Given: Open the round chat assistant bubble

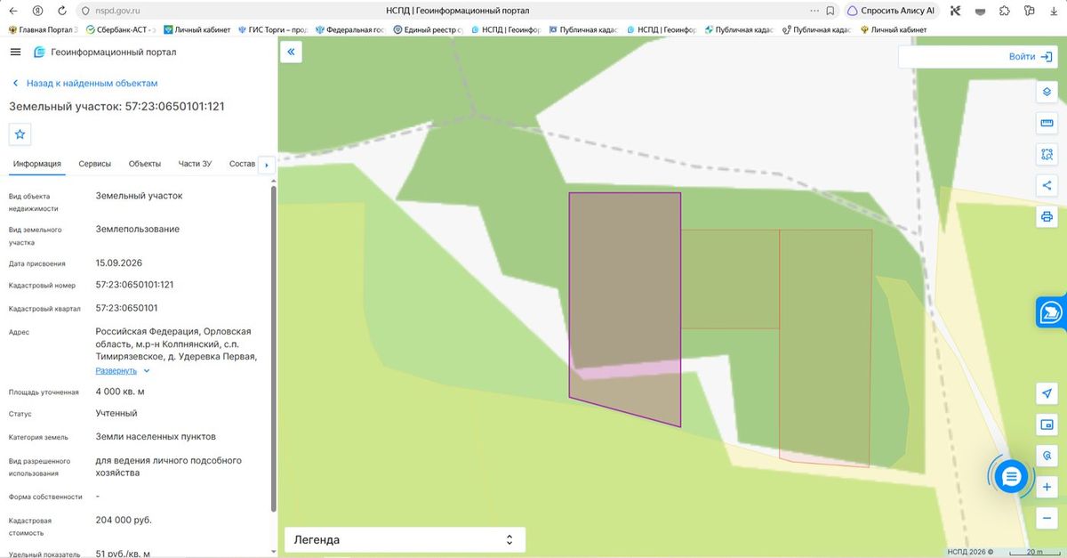Looking at the screenshot, I should click(x=1011, y=477).
